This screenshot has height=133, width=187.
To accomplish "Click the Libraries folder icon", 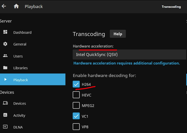I will click(x=5, y=68).
